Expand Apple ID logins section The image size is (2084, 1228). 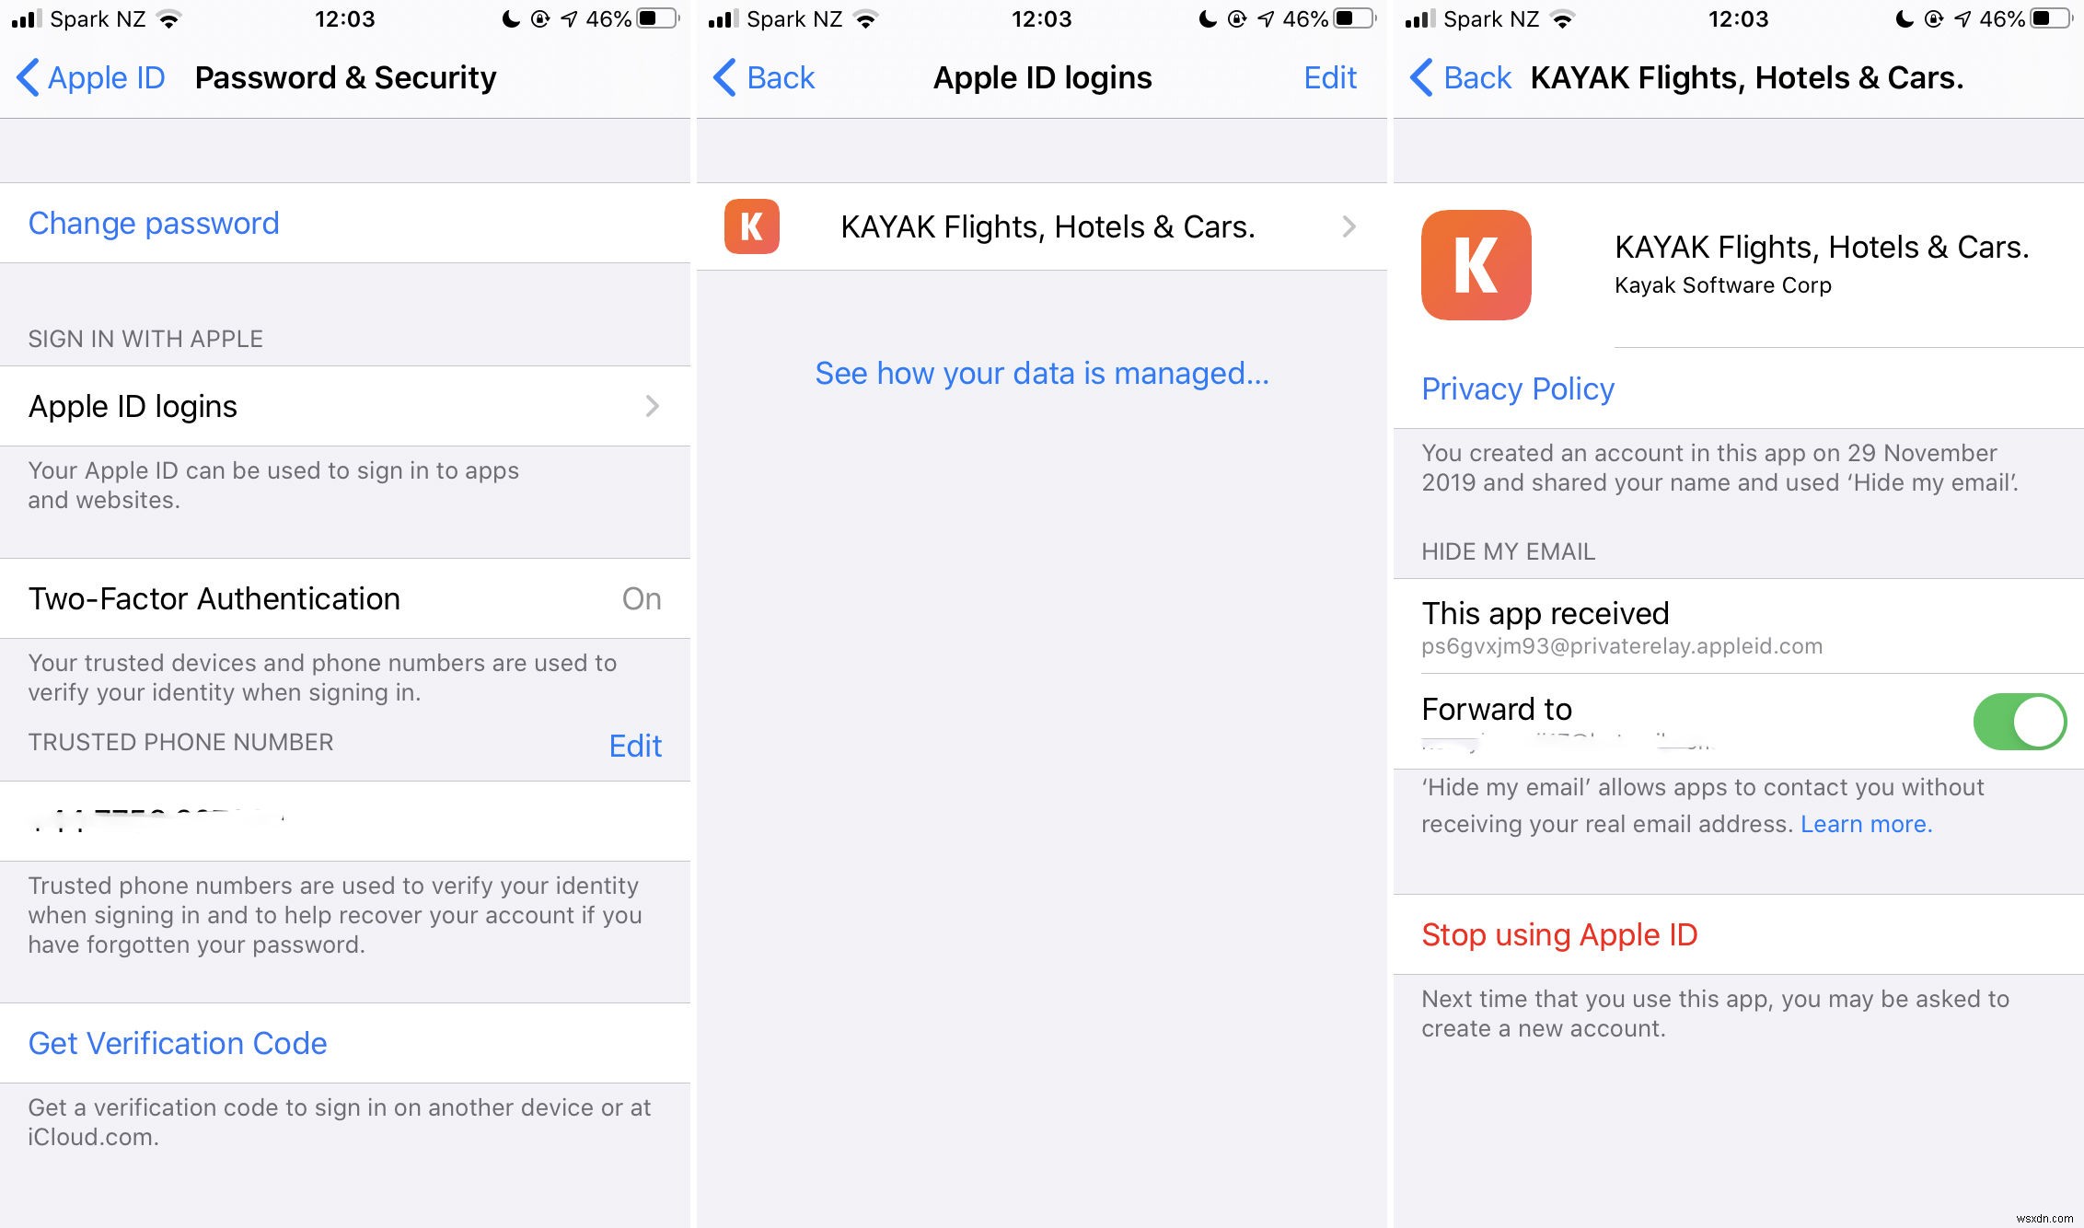[x=345, y=406]
